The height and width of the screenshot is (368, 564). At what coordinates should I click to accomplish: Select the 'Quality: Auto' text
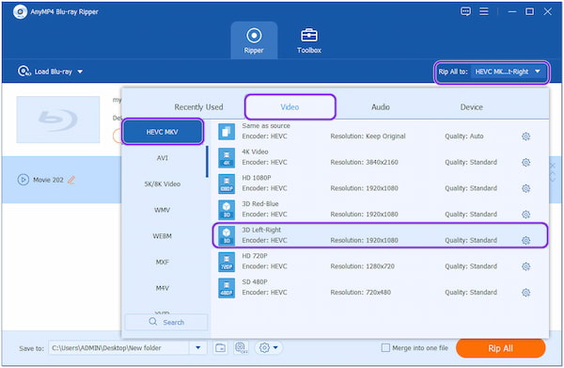[464, 136]
